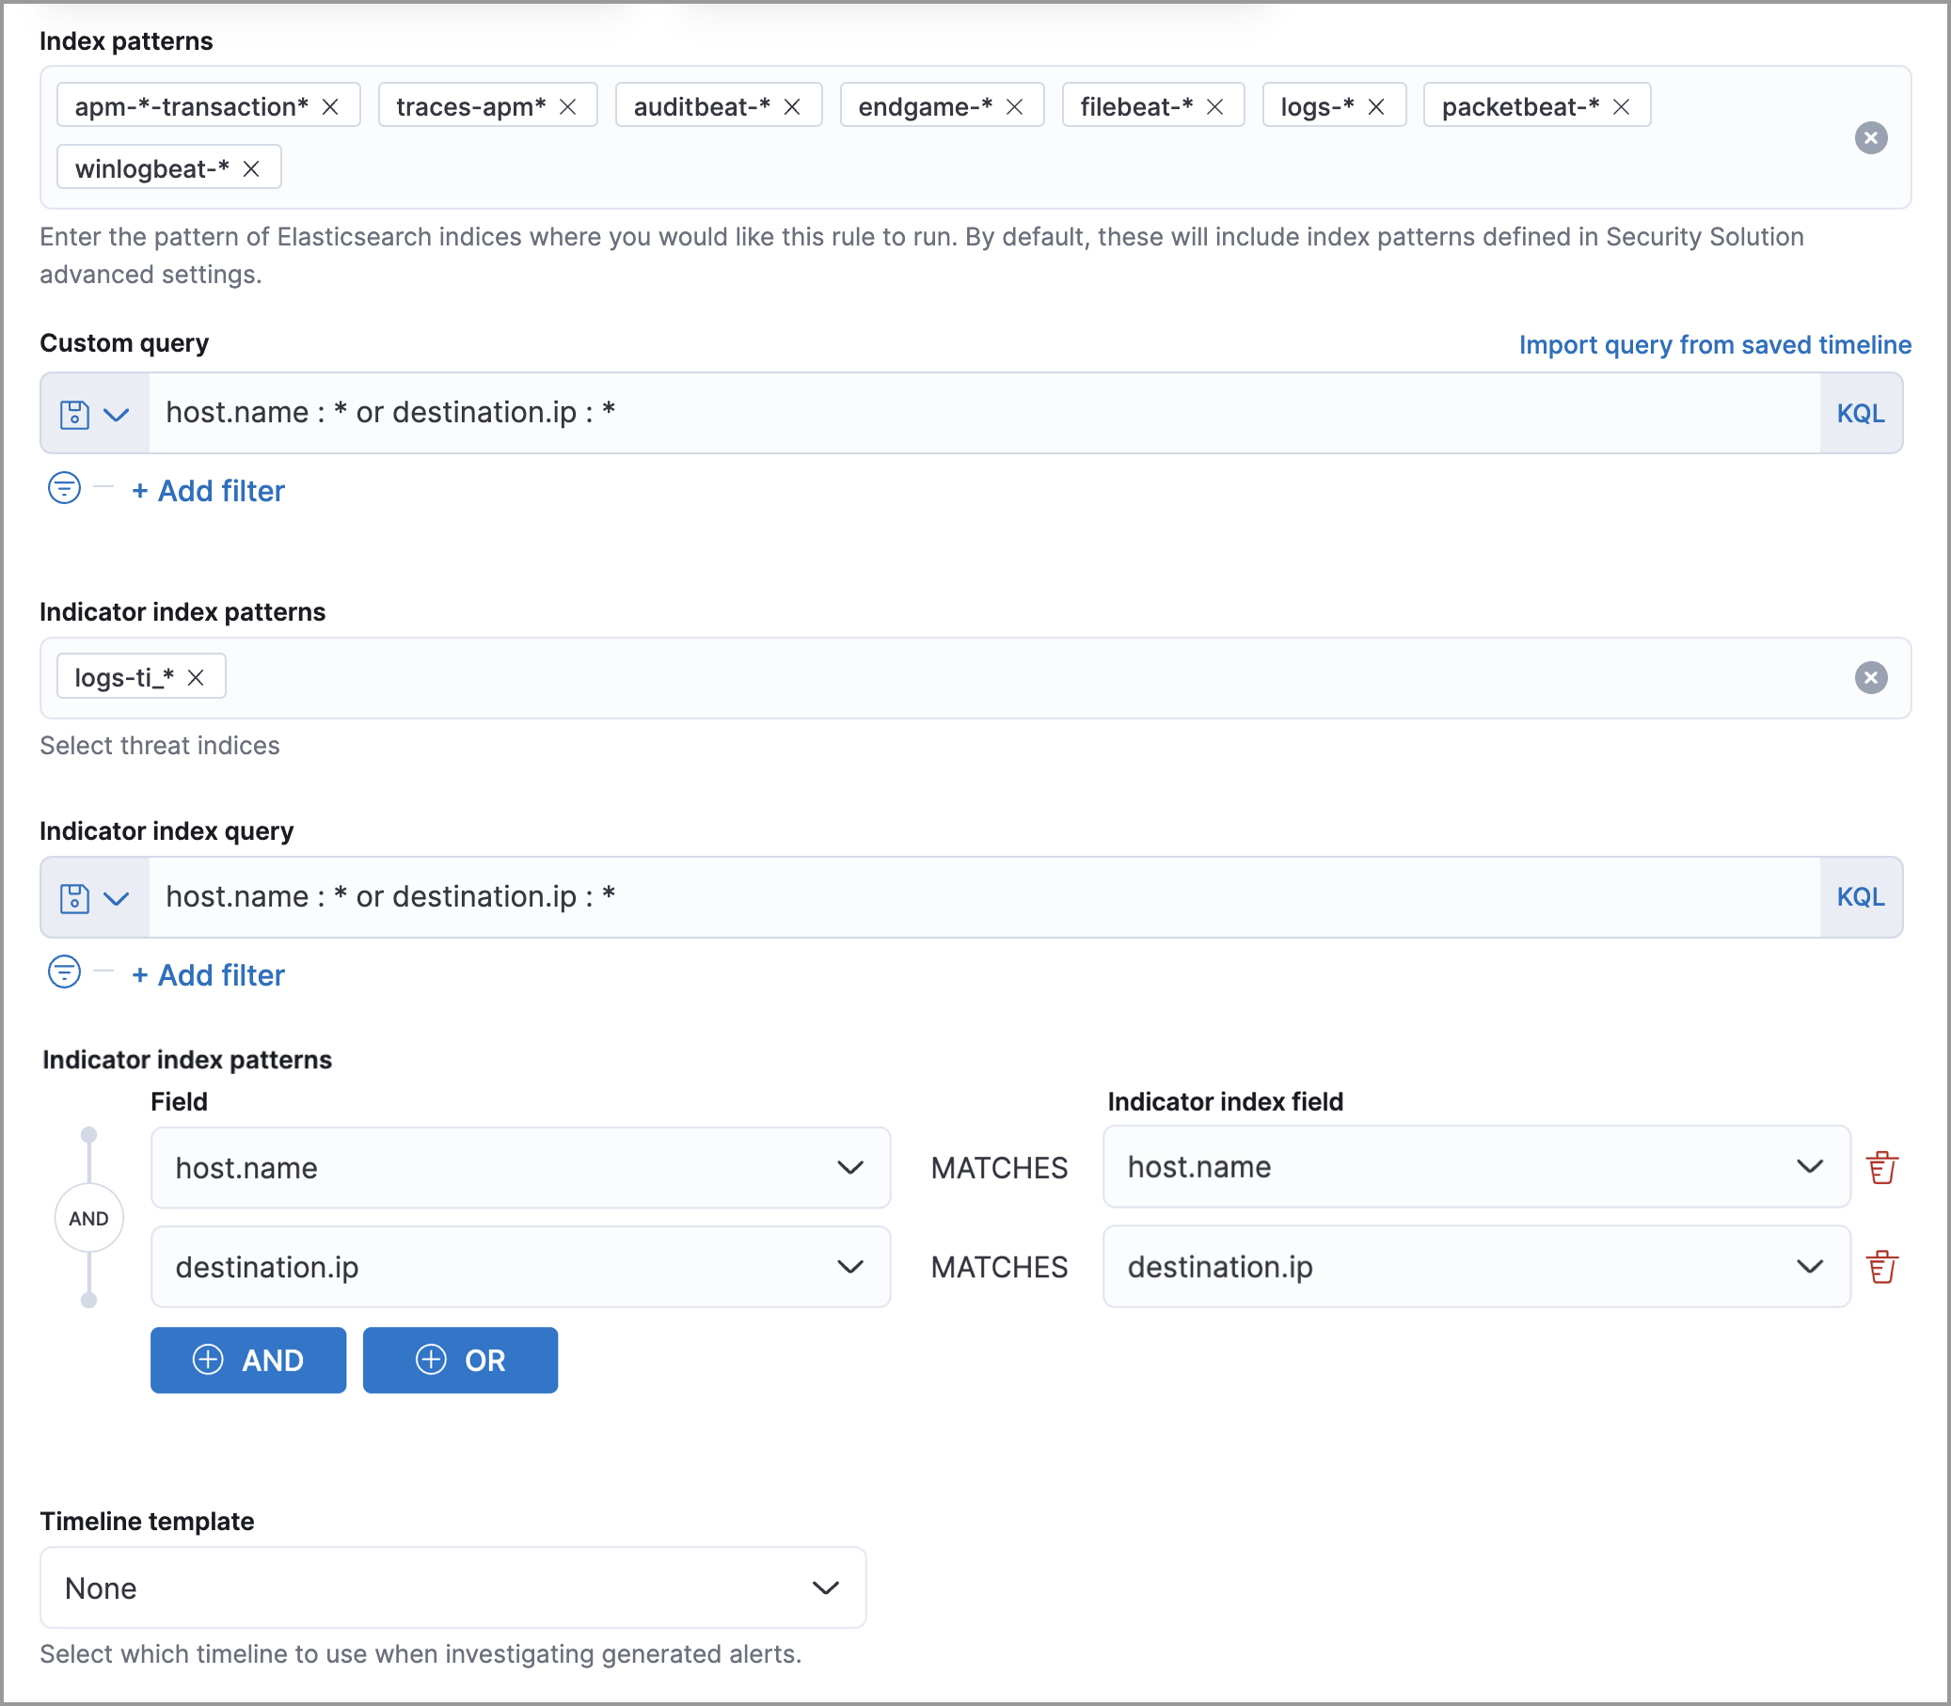Remove the auditbeat-* index pattern
Screen dimensions: 1951x1706
(x=791, y=106)
